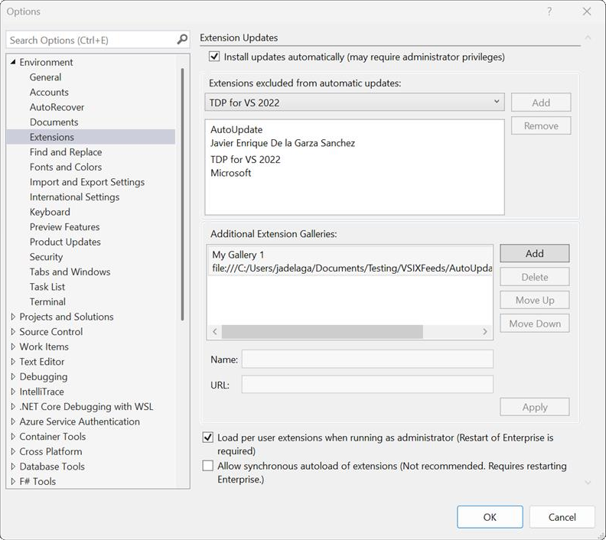The height and width of the screenshot is (540, 606).
Task: Select Fonts and Colors in tree
Action: pyautogui.click(x=66, y=167)
